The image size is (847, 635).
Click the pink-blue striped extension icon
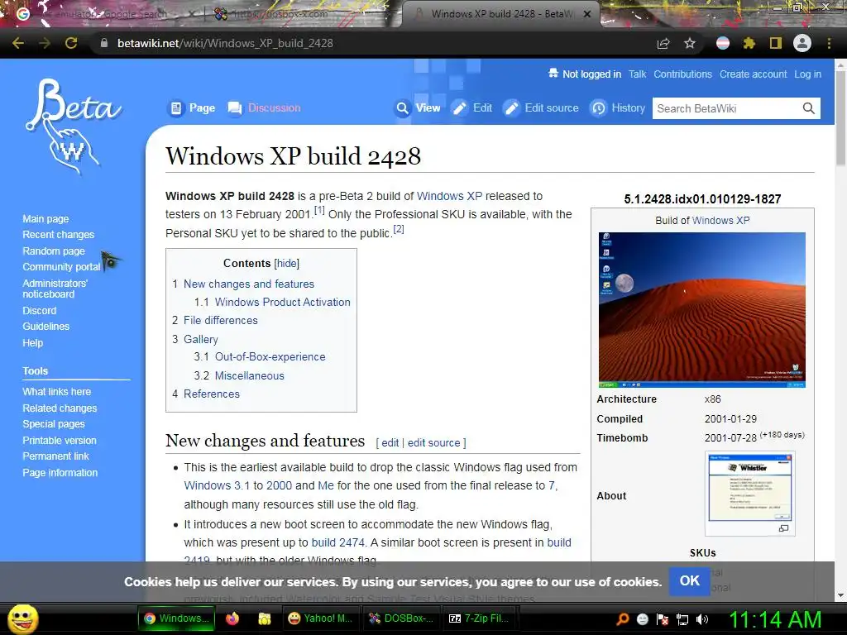[x=723, y=43]
